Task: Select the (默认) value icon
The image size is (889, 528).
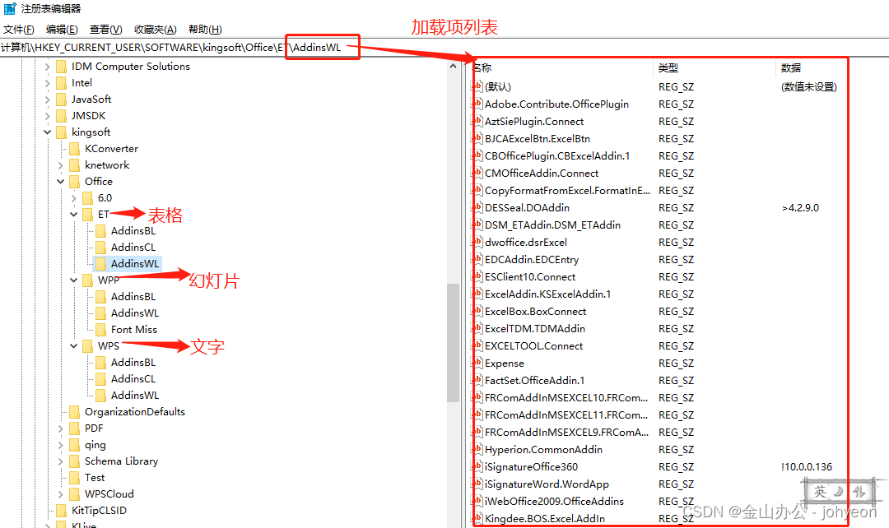Action: (477, 86)
